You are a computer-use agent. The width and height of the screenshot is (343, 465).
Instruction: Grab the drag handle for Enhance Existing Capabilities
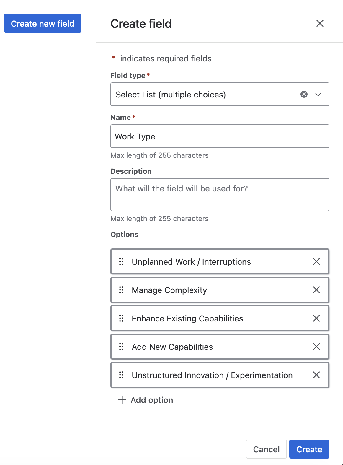[121, 318]
